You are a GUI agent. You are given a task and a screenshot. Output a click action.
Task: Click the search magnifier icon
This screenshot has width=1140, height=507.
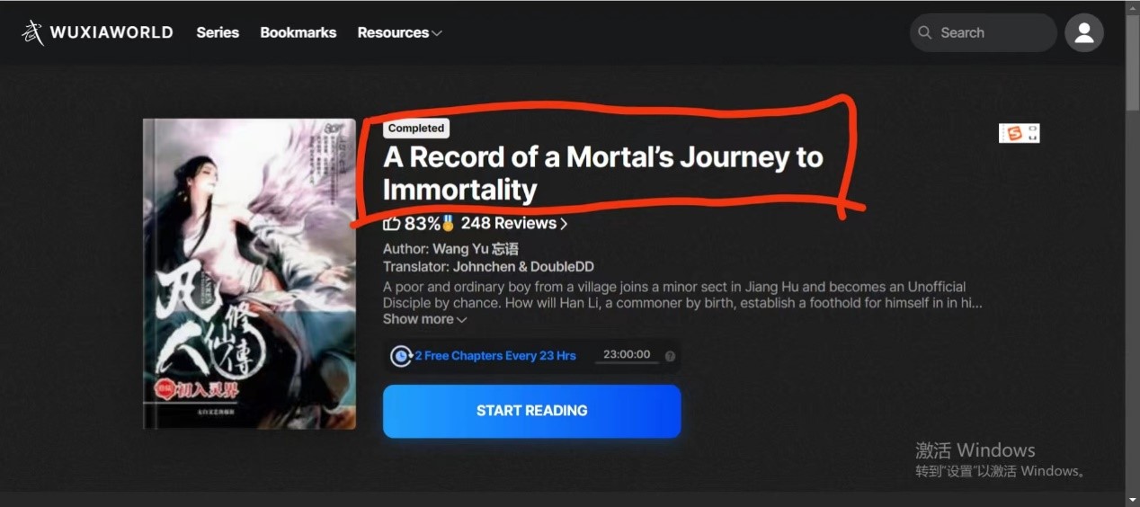pyautogui.click(x=925, y=32)
